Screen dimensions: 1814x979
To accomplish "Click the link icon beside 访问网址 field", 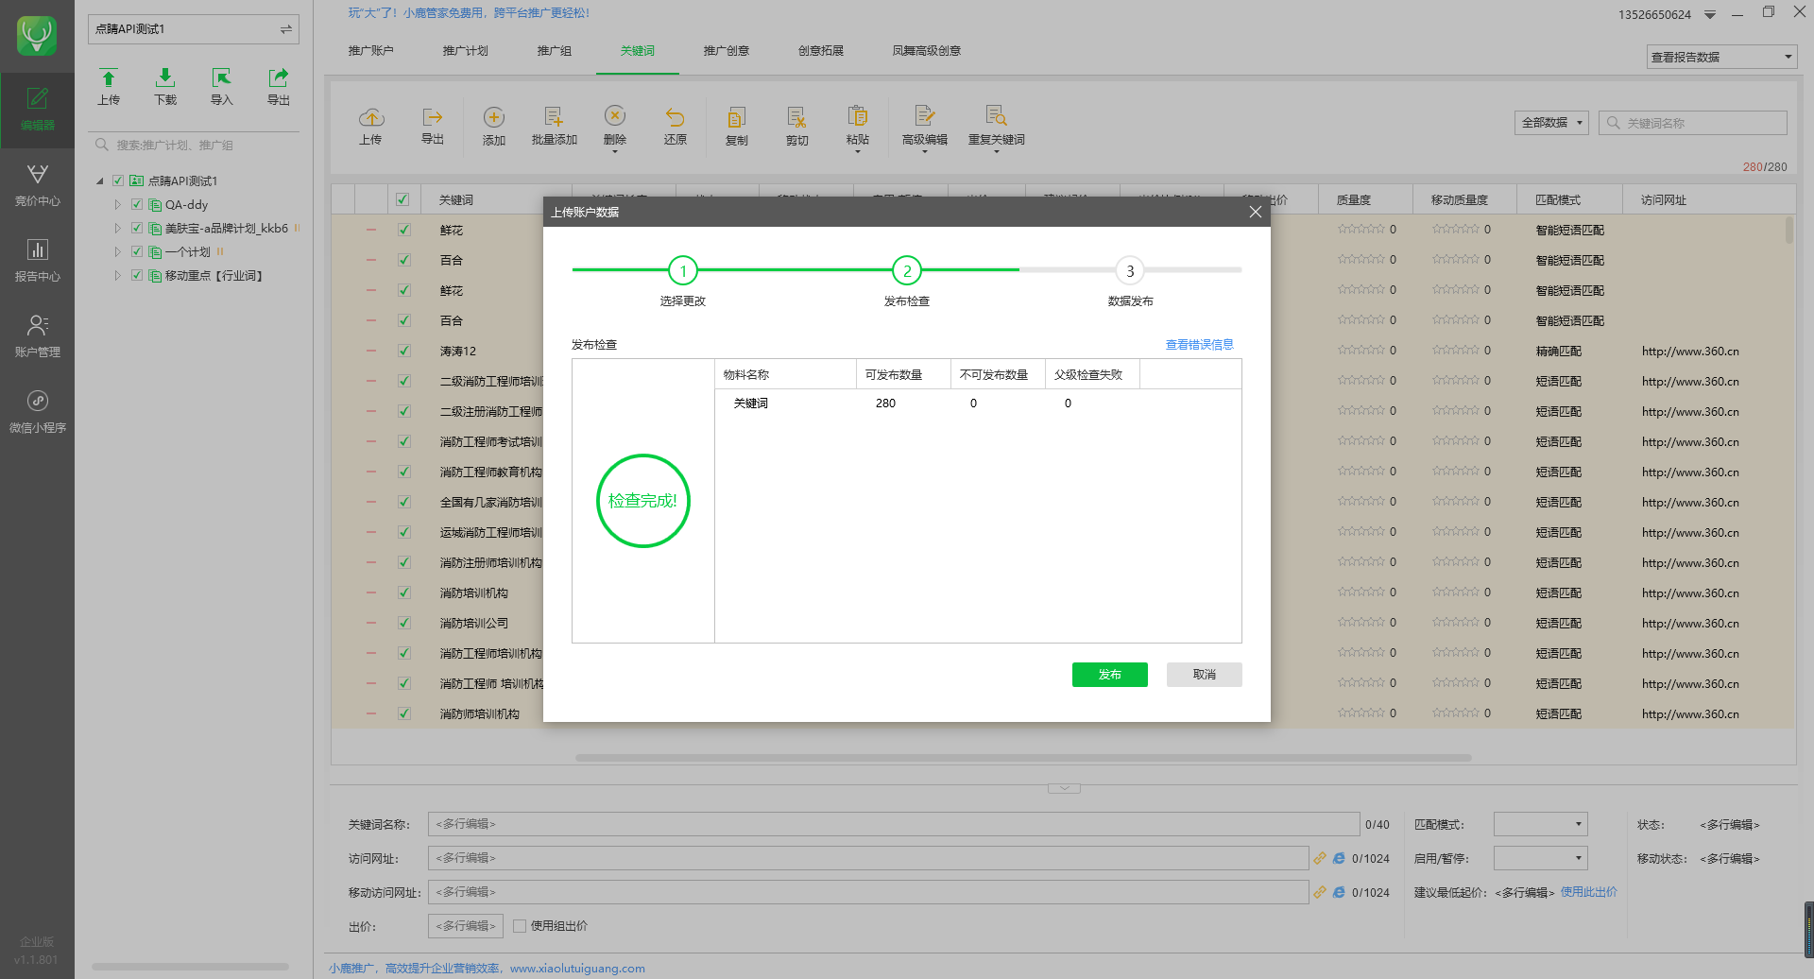I will coord(1319,858).
